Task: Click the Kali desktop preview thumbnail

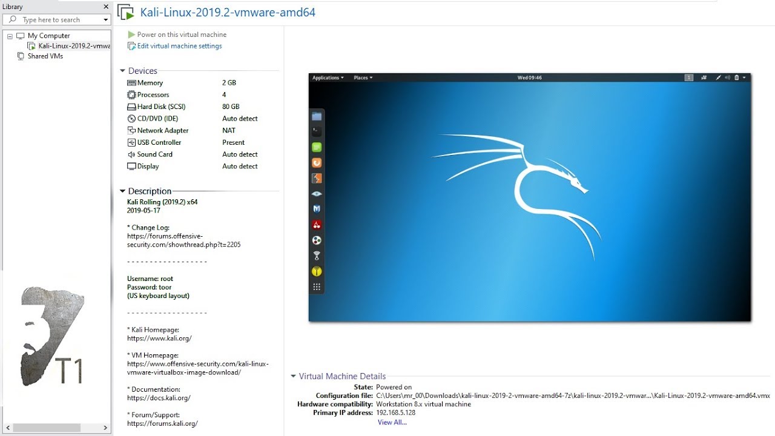Action: [530, 197]
